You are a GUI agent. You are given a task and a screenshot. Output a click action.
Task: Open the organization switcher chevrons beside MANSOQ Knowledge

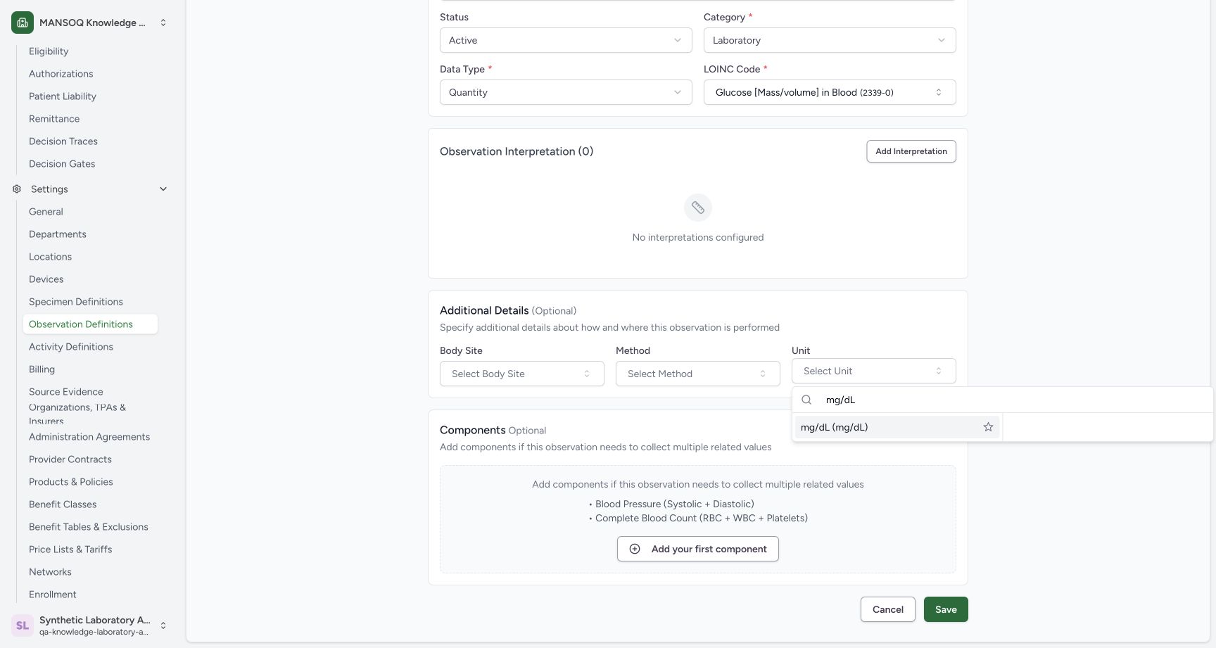tap(163, 23)
